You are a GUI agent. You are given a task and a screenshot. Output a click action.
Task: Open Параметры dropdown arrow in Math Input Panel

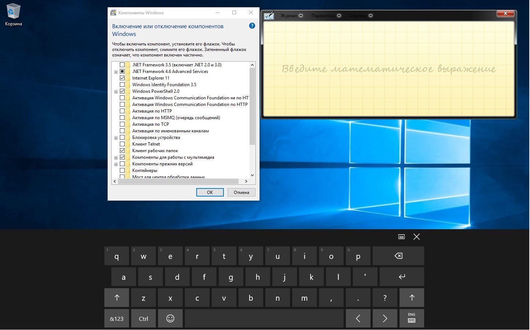[x=339, y=16]
